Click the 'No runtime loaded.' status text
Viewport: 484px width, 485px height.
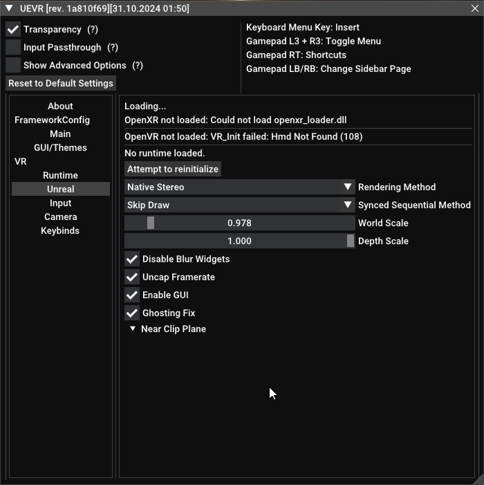tap(165, 153)
